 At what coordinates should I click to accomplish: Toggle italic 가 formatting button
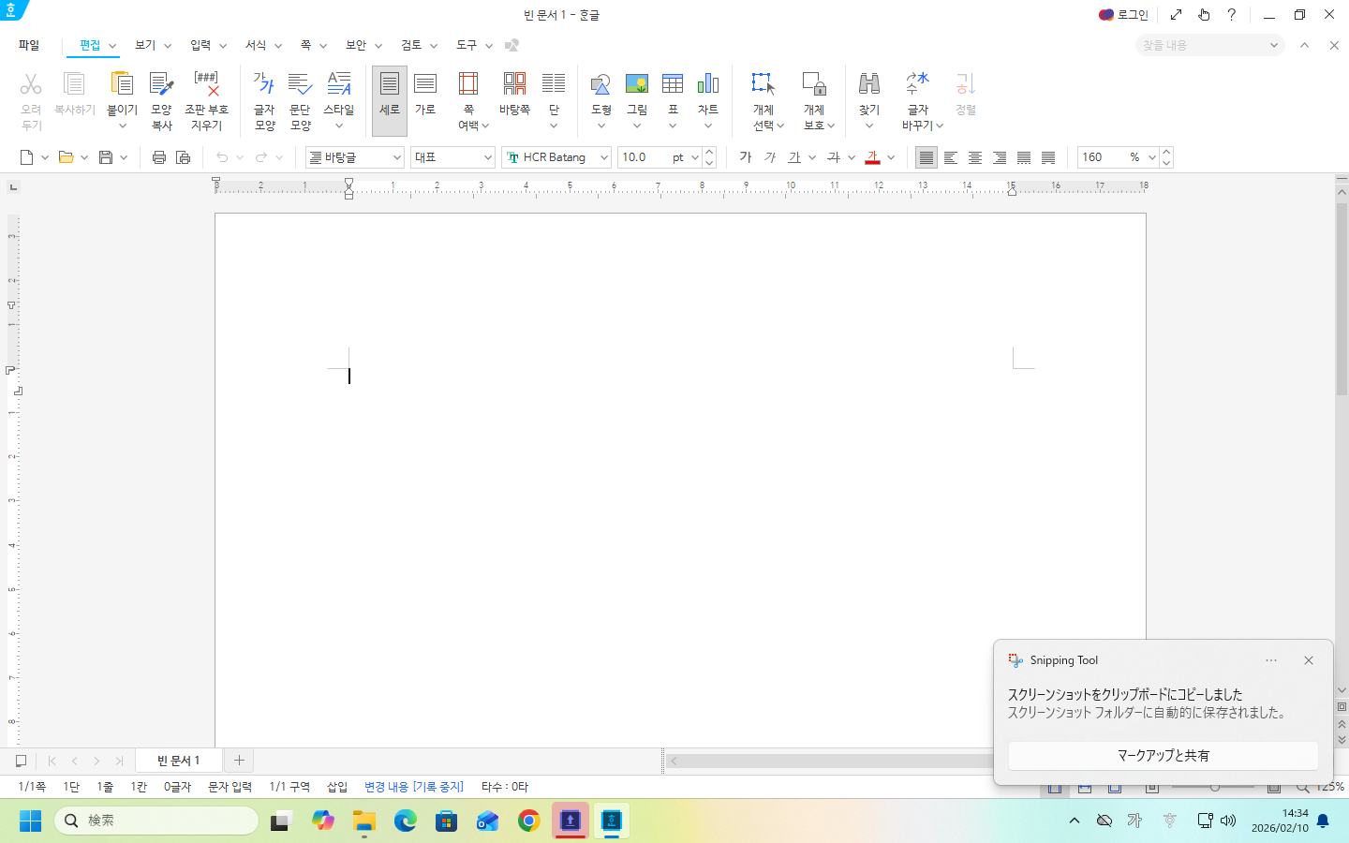[x=770, y=157]
